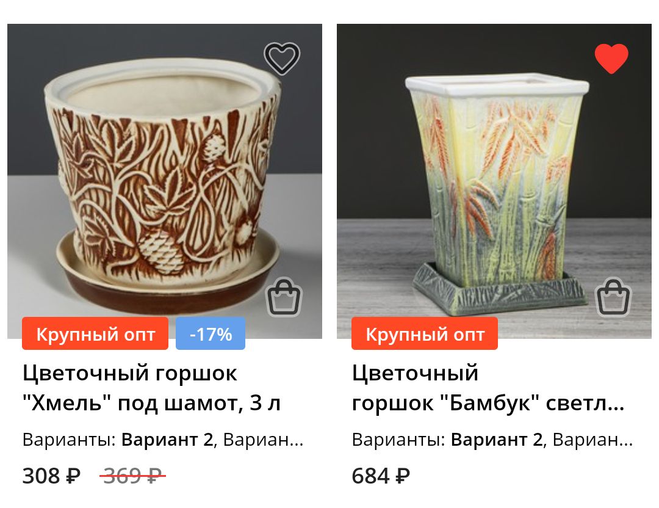
Task: Click the 684 ₽ price
Action: tap(381, 476)
